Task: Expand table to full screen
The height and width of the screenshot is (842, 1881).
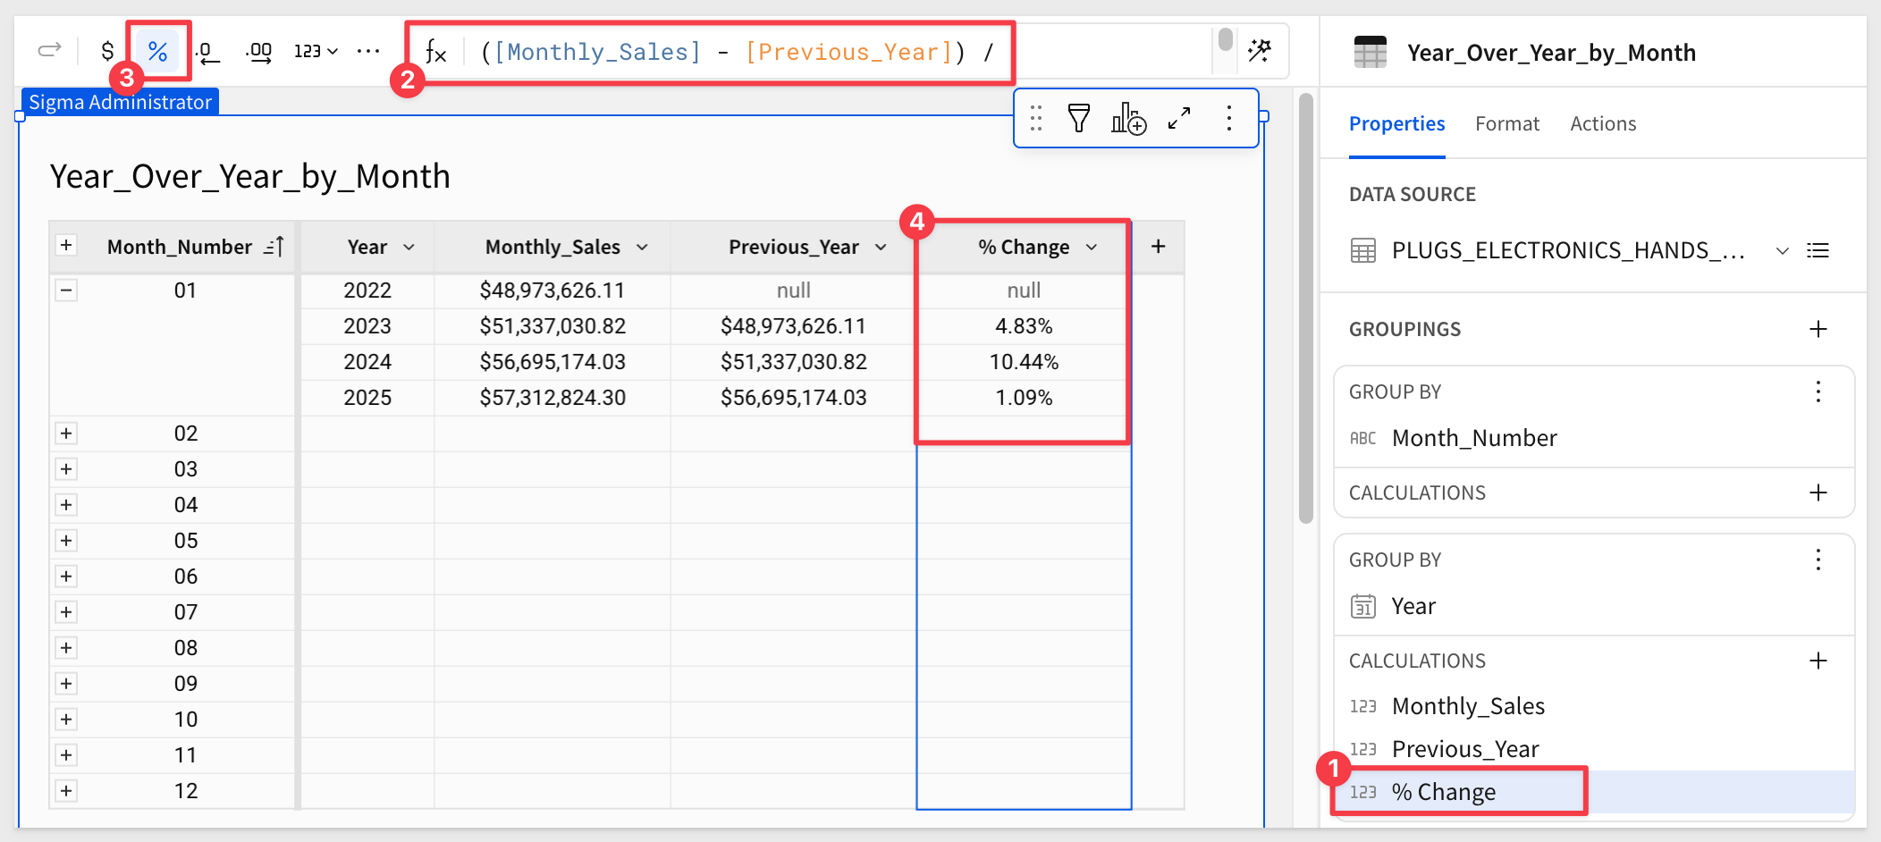Action: tap(1179, 118)
